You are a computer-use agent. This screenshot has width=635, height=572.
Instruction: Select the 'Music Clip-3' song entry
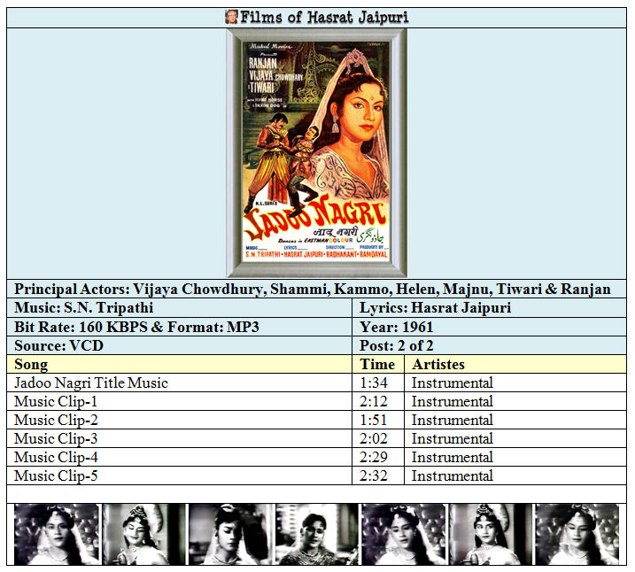56,439
